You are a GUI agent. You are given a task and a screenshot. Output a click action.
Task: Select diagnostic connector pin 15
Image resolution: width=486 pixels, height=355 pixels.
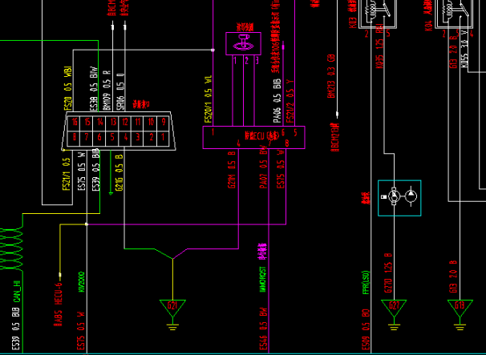tap(87, 122)
